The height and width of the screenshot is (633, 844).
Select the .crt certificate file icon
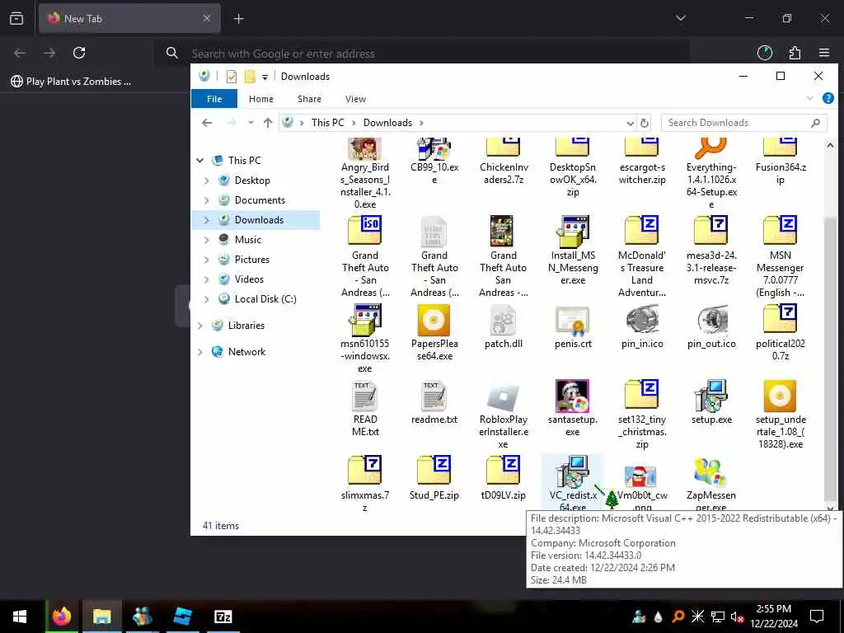pos(573,321)
